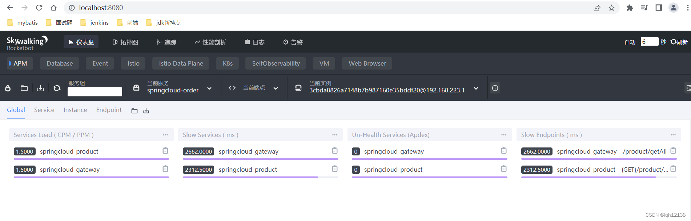
Task: Click the download icon next to Endpoint tab
Action: (146, 111)
